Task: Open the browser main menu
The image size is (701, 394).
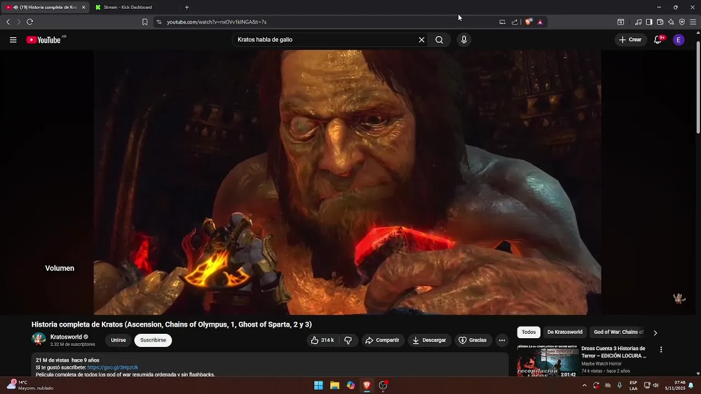Action: point(693,22)
